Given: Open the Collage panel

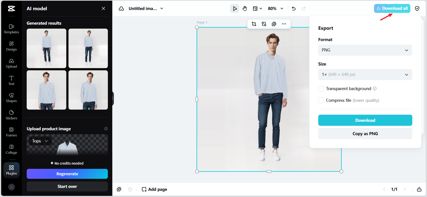Looking at the screenshot, I should (11, 149).
